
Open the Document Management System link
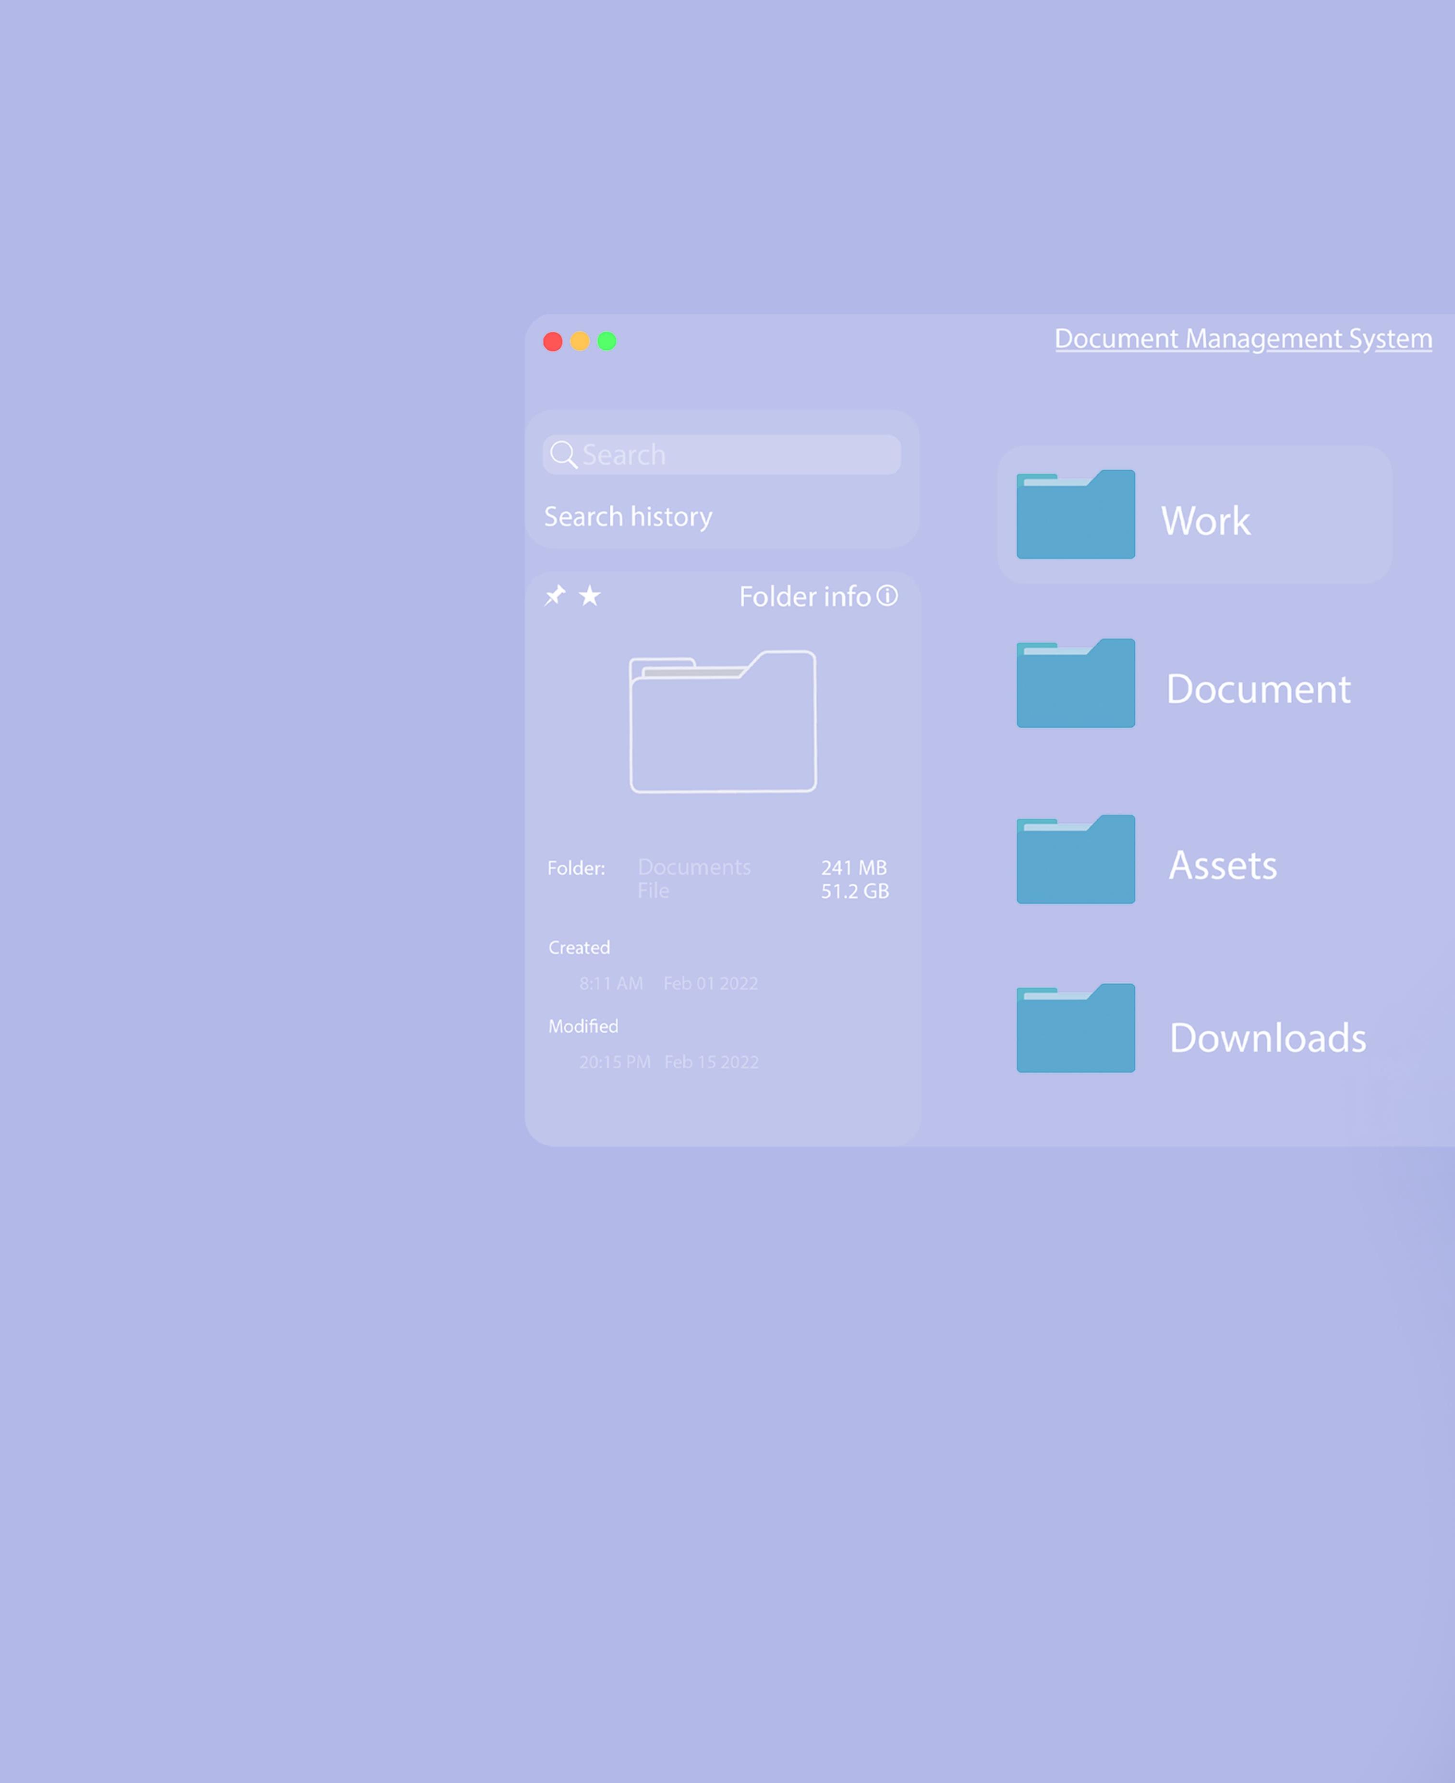pyautogui.click(x=1243, y=339)
